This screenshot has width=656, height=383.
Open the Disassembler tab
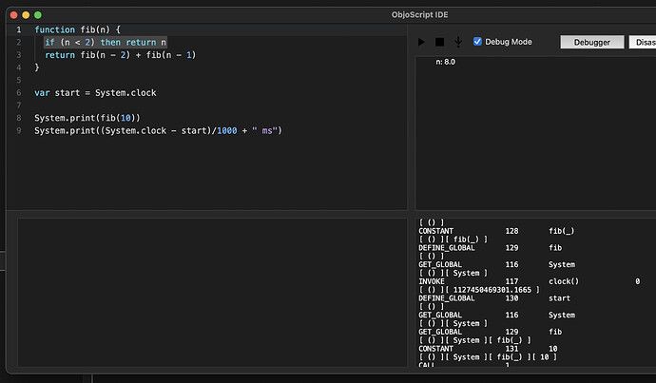click(643, 42)
